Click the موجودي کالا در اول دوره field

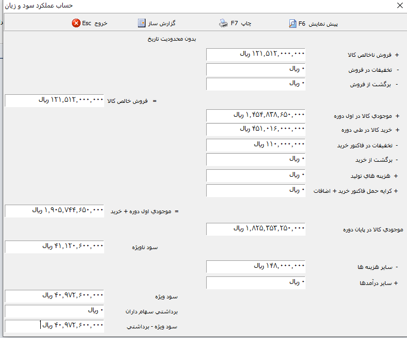click(x=256, y=116)
